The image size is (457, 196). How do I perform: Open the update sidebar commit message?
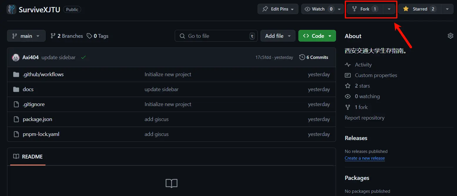[x=58, y=57]
